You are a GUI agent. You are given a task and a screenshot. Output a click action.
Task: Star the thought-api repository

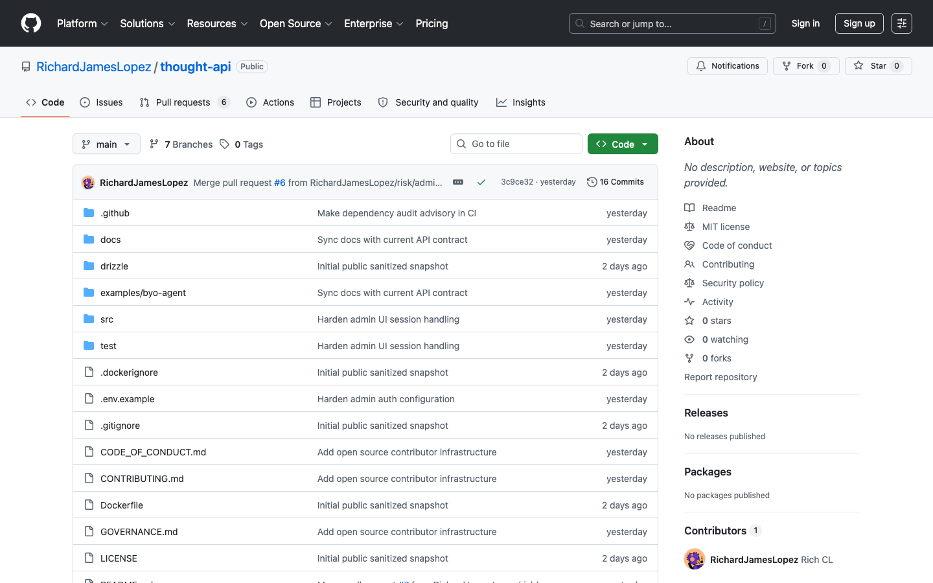(x=878, y=66)
